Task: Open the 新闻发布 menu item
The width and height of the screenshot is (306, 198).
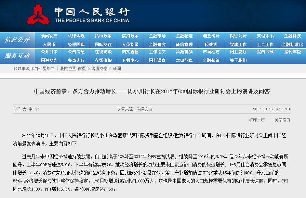Action: click(49, 36)
